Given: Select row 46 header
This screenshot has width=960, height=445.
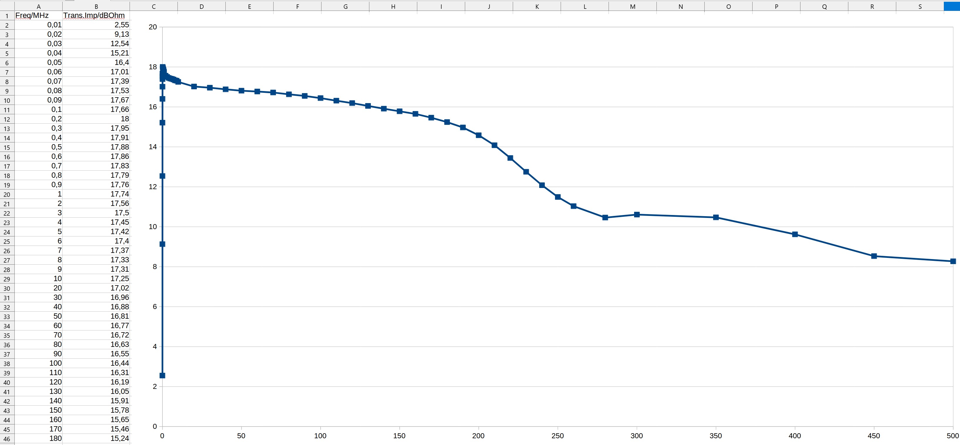Looking at the screenshot, I should coord(7,439).
